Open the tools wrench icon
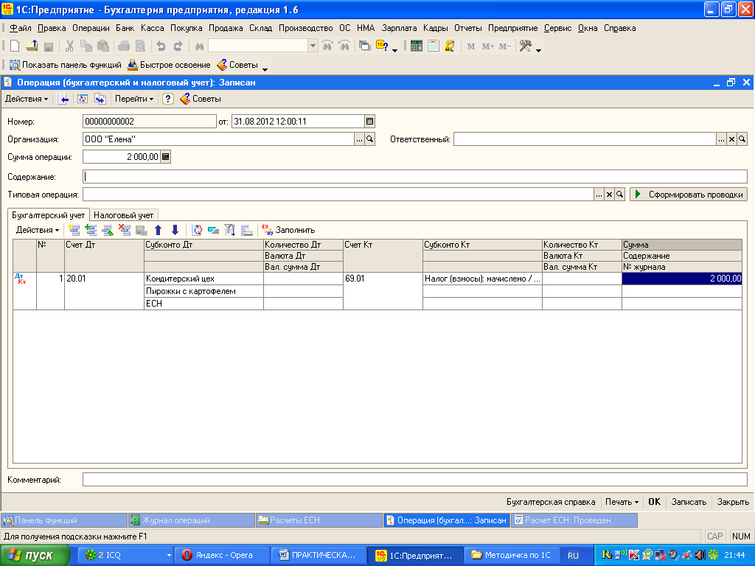This screenshot has width=755, height=566. tap(525, 46)
